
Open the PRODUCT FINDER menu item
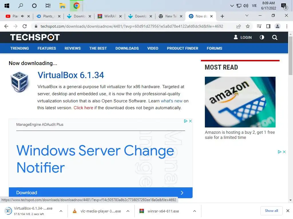(182, 48)
